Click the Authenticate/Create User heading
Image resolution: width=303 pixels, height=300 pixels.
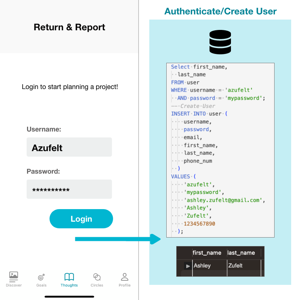pos(220,11)
